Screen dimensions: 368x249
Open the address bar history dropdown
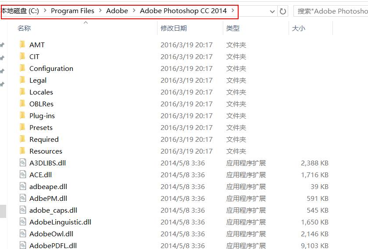[272, 11]
